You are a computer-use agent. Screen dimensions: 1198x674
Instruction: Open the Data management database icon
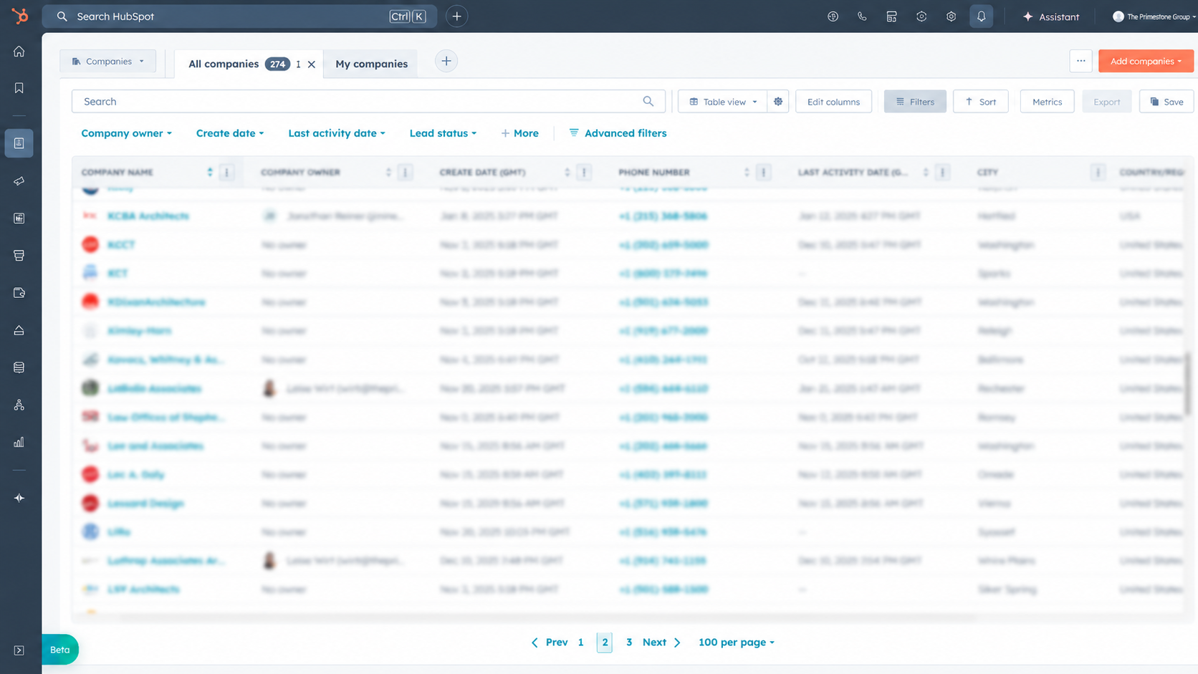[19, 367]
